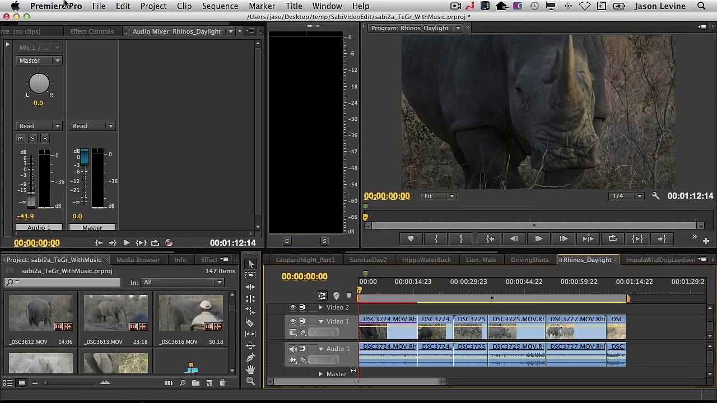Play the Program monitor sequence

point(538,238)
